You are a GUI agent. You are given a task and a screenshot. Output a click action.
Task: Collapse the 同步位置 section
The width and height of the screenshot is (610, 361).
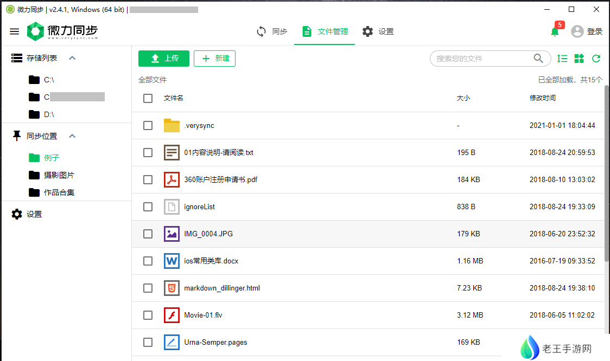(x=72, y=136)
